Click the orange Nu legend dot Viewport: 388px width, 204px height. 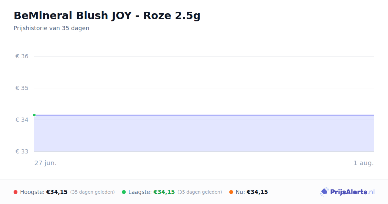[231, 192]
